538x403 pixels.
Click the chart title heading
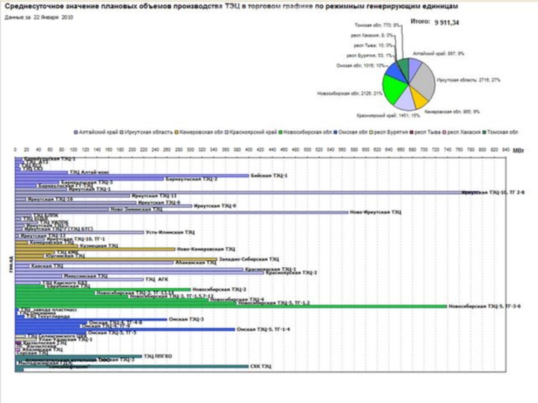point(231,6)
